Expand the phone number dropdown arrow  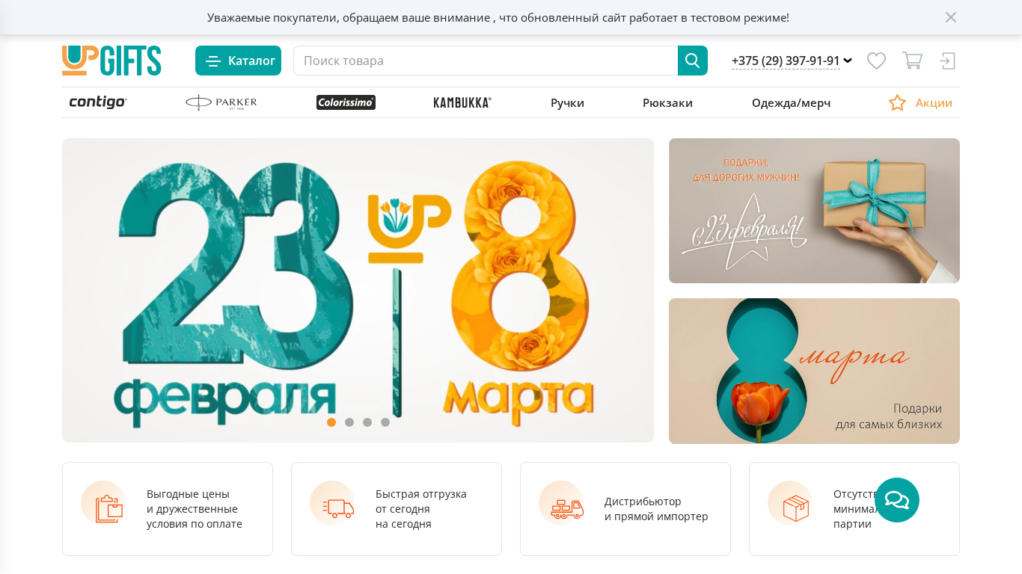point(848,61)
